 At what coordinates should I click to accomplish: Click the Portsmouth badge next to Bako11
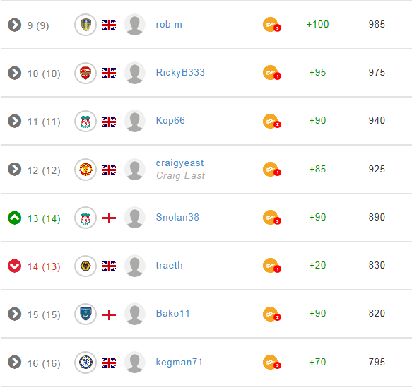pos(86,314)
